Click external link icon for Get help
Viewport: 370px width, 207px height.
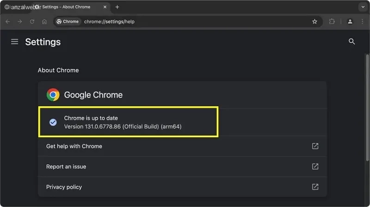click(x=315, y=146)
